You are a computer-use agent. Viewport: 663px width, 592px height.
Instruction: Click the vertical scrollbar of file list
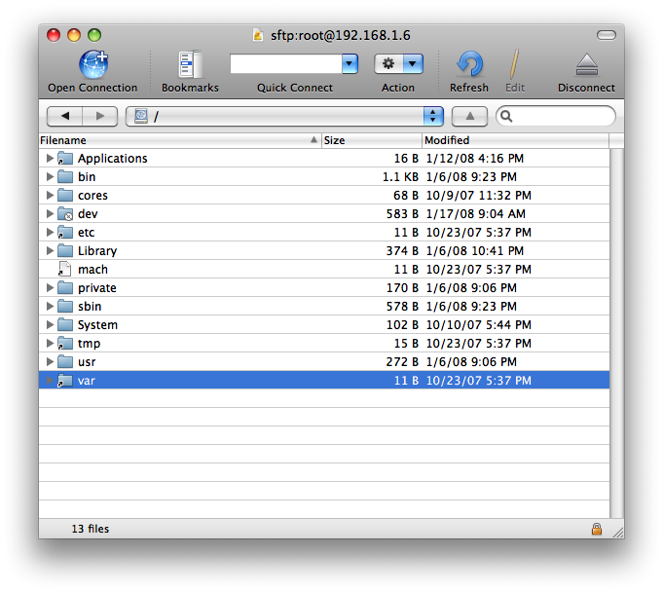coord(617,333)
